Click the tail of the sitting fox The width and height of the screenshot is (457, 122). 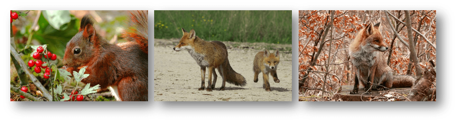[403, 81]
